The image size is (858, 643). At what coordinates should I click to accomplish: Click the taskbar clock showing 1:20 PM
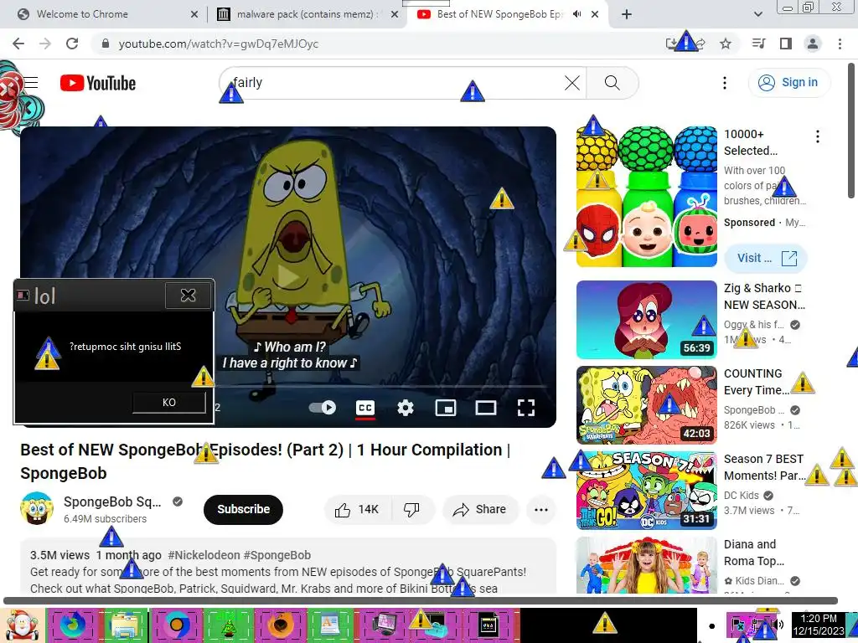(x=819, y=625)
